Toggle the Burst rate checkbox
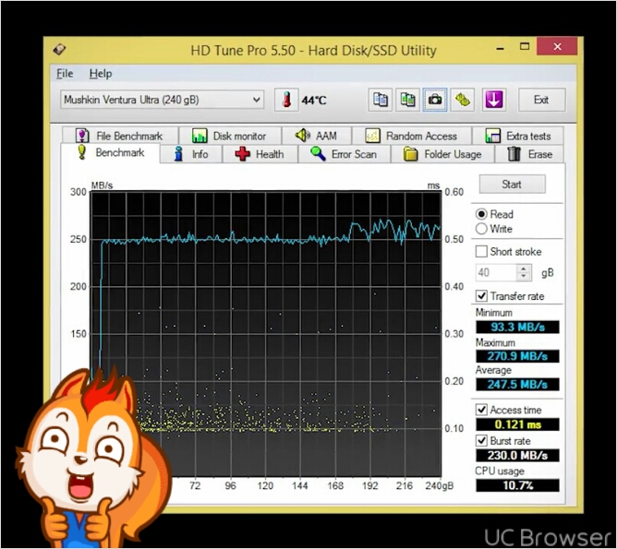The height and width of the screenshot is (549, 617). [x=481, y=441]
